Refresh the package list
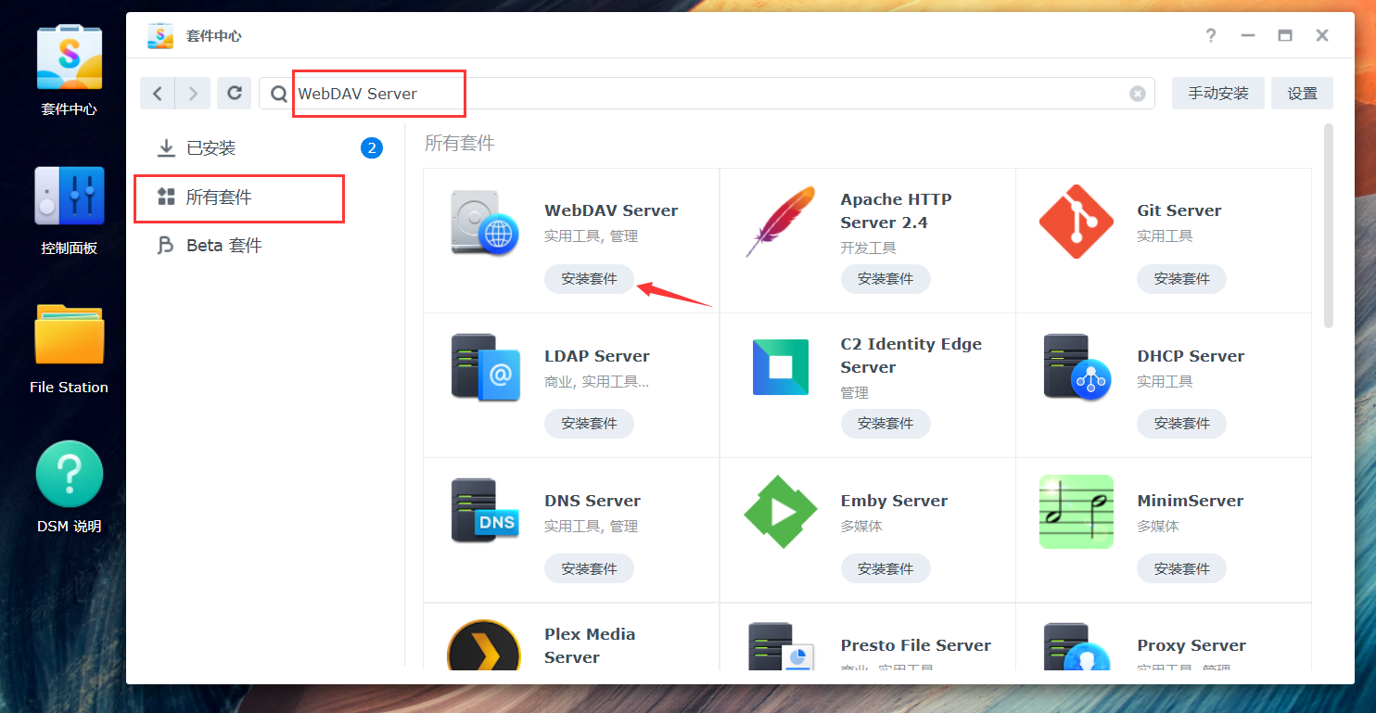Screen dimensions: 1376x713 pyautogui.click(x=234, y=93)
